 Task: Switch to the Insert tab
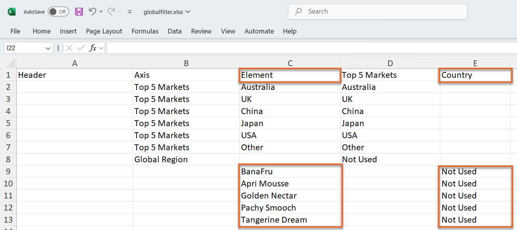68,31
